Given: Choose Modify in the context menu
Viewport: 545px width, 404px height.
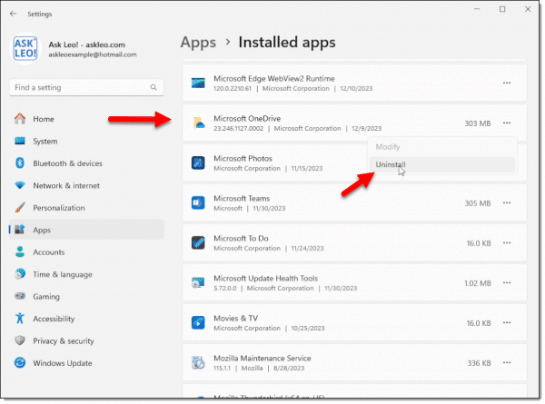Looking at the screenshot, I should click(x=388, y=147).
